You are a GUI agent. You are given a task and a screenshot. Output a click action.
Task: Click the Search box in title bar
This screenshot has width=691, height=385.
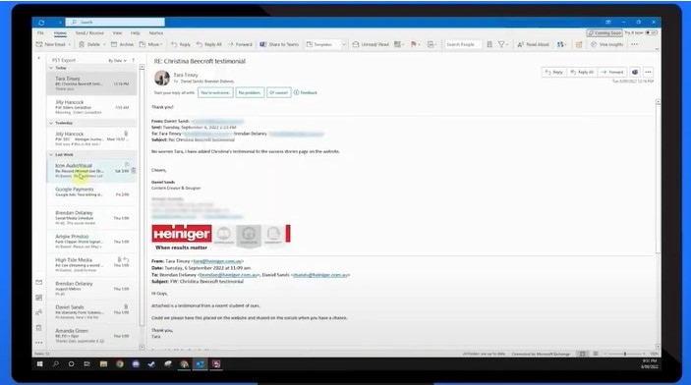point(115,22)
